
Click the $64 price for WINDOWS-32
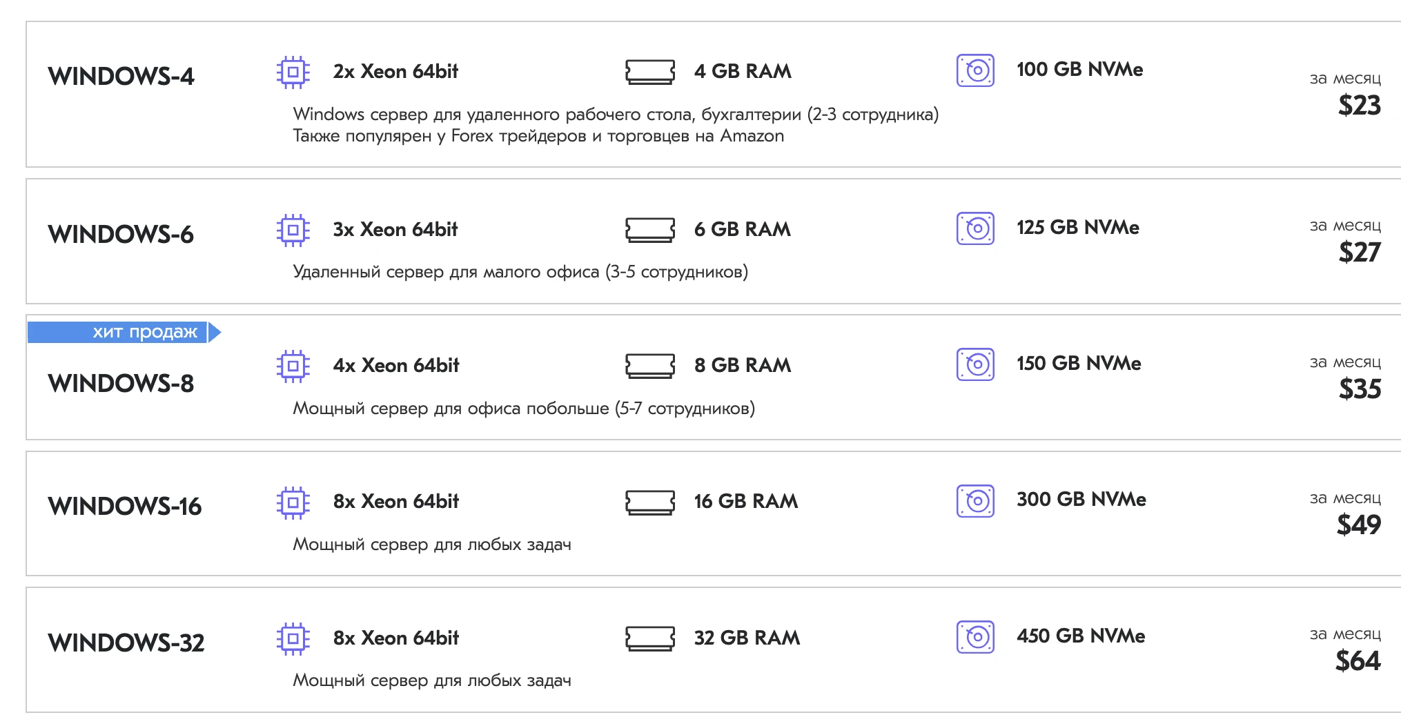(x=1358, y=660)
